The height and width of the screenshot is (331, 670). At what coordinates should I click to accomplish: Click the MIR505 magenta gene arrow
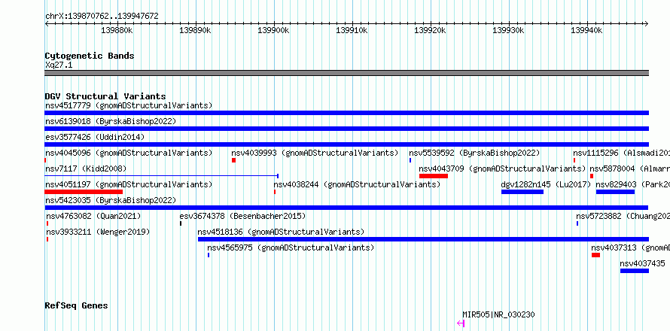click(461, 323)
